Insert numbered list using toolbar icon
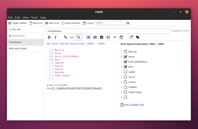The image size is (198, 129). tap(88, 37)
